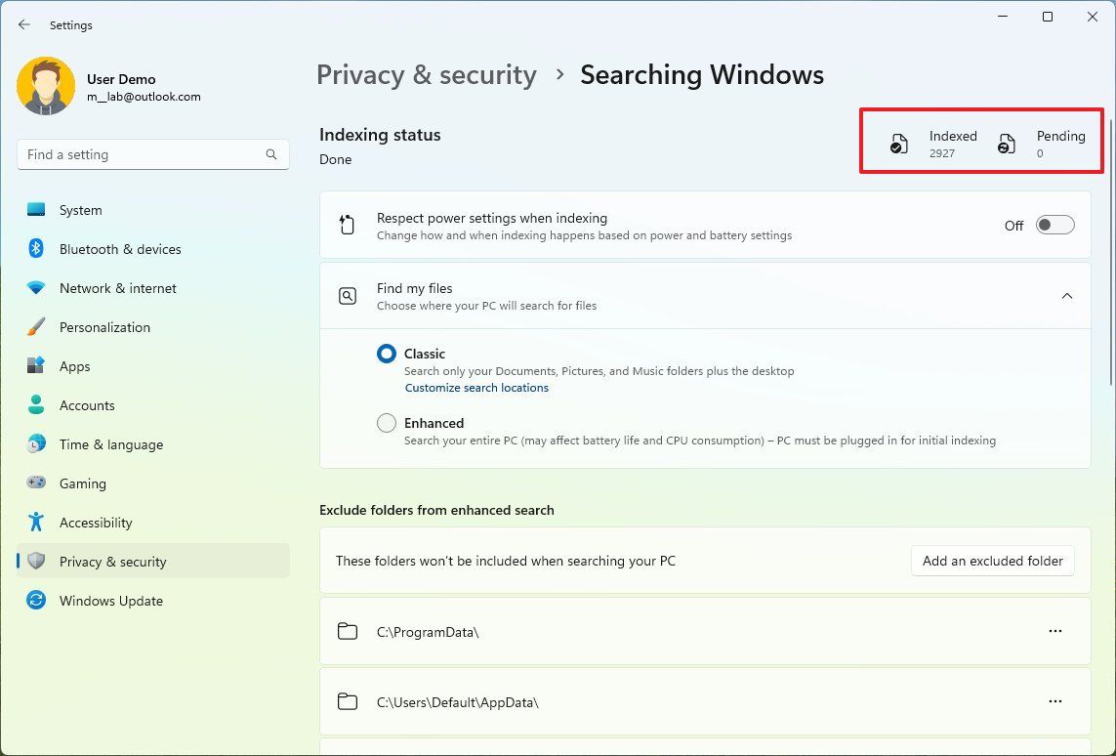The image size is (1116, 756).
Task: Select the System category icon
Action: 38,209
